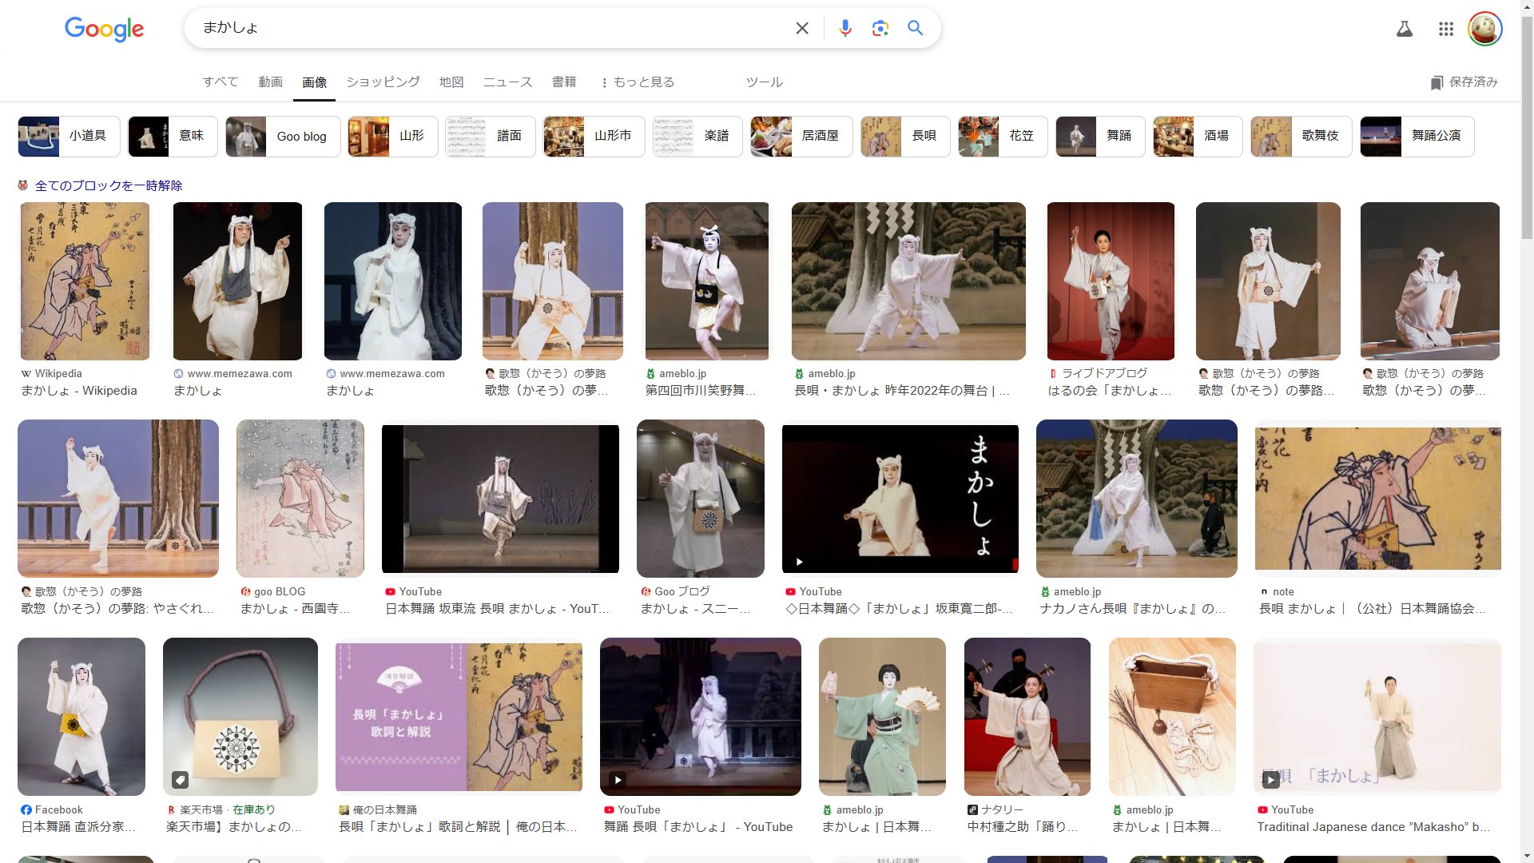Click the Google logo
This screenshot has height=863, width=1534.
click(x=104, y=29)
